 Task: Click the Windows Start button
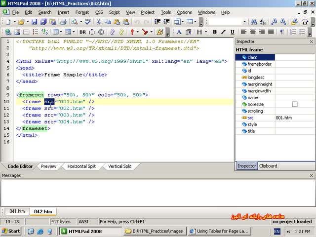(11, 231)
